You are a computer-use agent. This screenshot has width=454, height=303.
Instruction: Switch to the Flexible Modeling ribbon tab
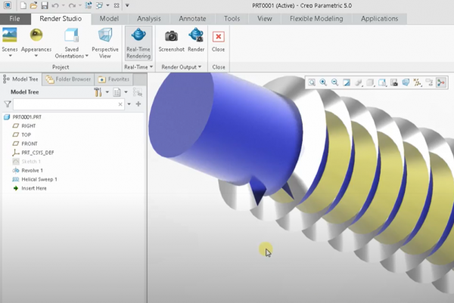click(x=319, y=18)
